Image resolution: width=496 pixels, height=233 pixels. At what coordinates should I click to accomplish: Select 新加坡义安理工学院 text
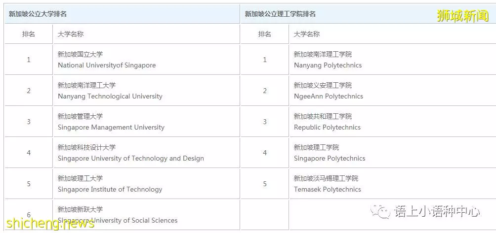pyautogui.click(x=323, y=85)
